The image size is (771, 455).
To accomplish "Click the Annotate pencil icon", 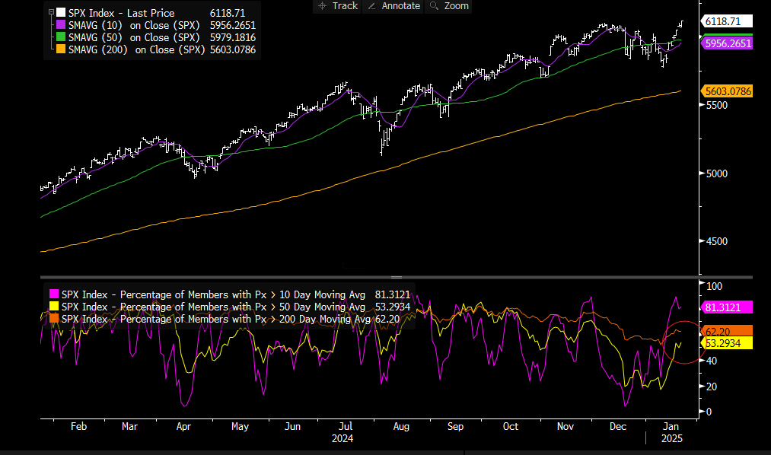I will [371, 6].
